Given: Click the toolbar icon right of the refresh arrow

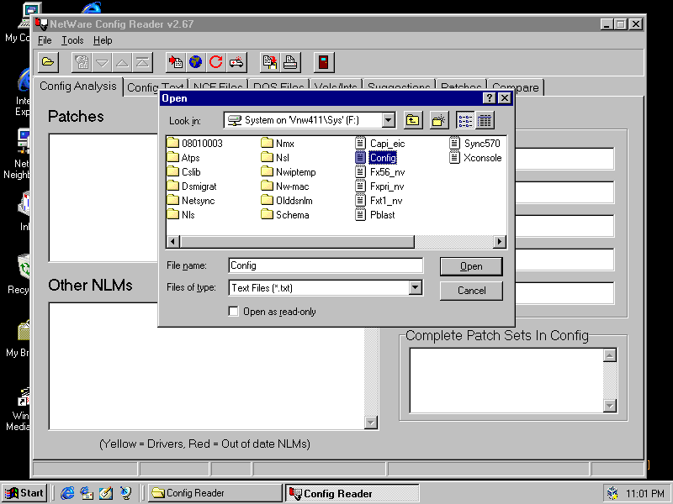Looking at the screenshot, I should (236, 62).
